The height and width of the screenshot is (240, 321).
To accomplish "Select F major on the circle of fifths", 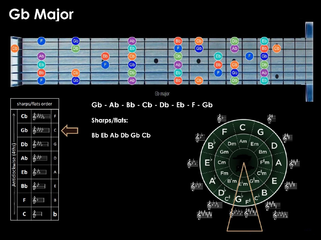I will click(224, 132).
